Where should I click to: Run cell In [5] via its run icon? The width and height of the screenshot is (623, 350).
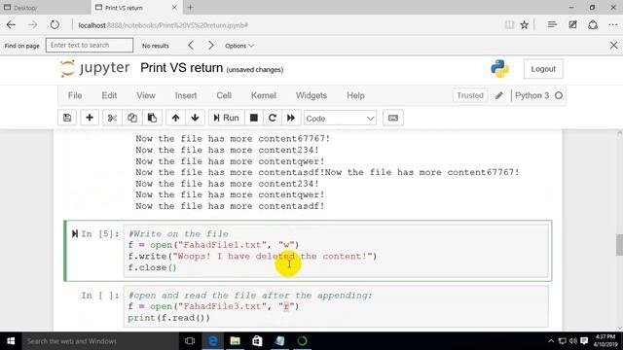pos(75,233)
